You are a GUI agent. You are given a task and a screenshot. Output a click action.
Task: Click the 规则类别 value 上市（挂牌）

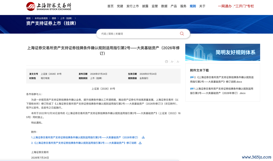coord(96,78)
